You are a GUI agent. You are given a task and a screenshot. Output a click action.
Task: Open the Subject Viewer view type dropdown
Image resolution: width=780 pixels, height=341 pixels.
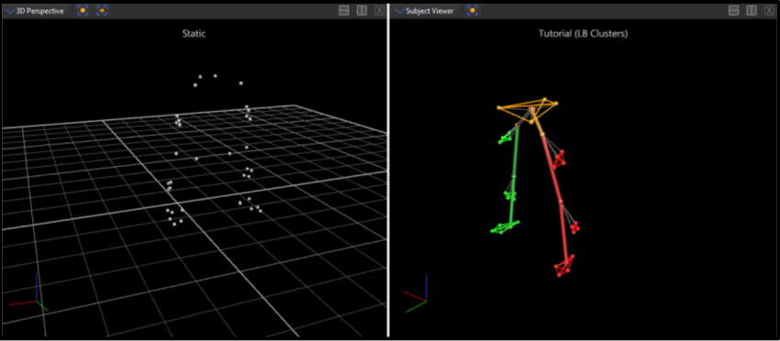399,11
